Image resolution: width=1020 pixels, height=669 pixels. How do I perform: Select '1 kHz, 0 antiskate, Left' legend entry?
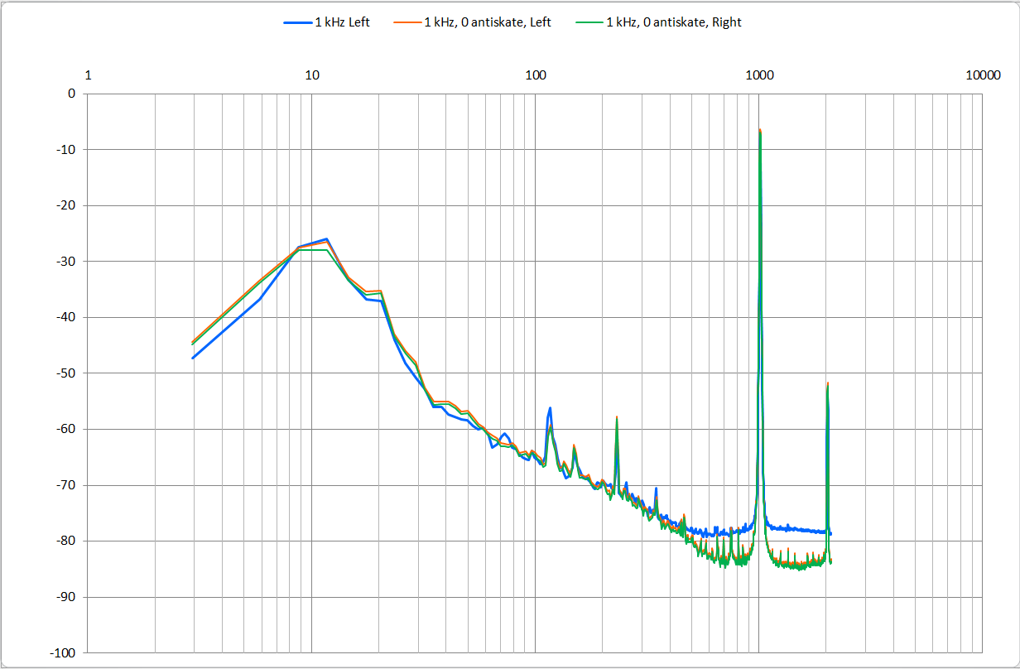click(x=474, y=22)
